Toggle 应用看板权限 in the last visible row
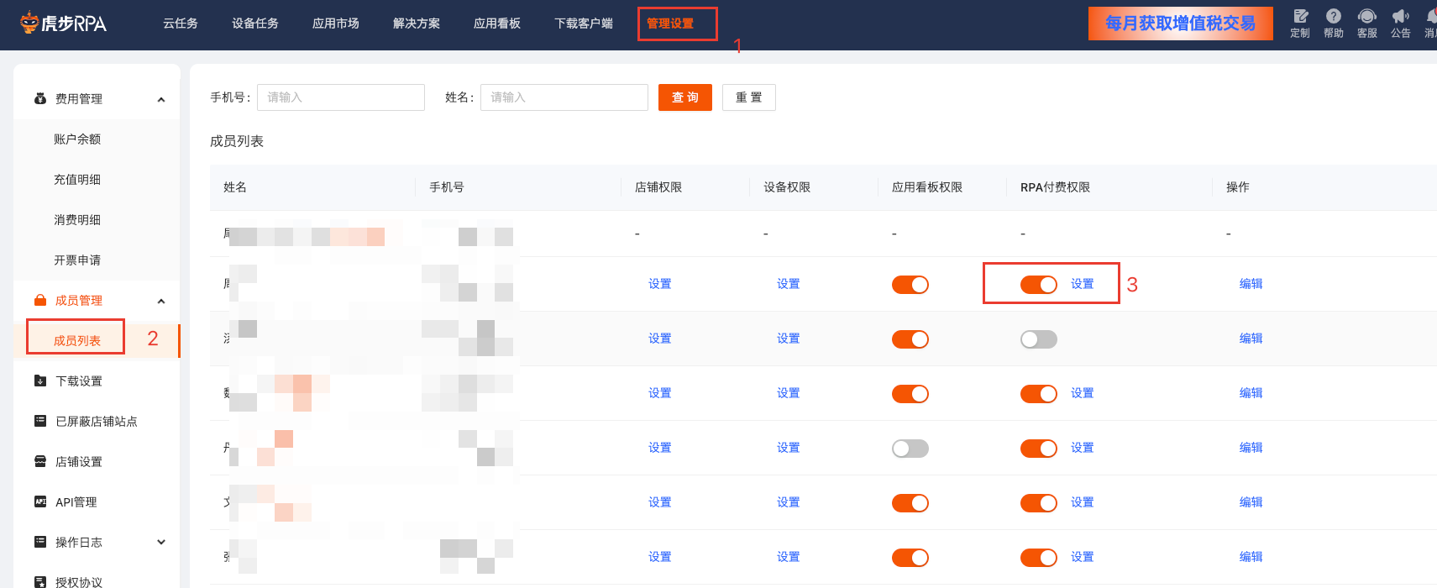This screenshot has width=1437, height=588. (x=910, y=558)
